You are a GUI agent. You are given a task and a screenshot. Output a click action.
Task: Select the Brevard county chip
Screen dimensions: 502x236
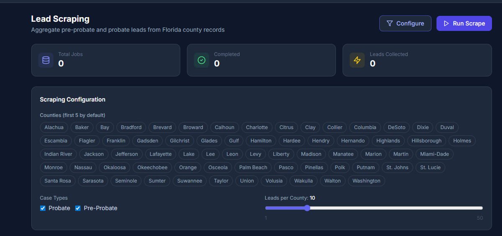162,127
